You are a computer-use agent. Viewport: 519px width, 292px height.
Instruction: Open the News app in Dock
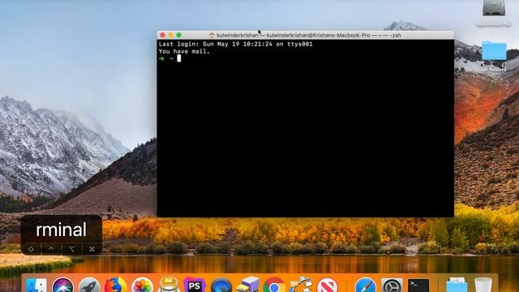pyautogui.click(x=327, y=286)
